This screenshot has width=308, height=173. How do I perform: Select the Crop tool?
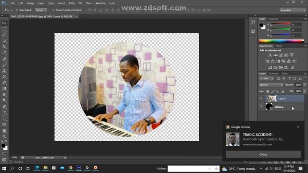click(4, 47)
